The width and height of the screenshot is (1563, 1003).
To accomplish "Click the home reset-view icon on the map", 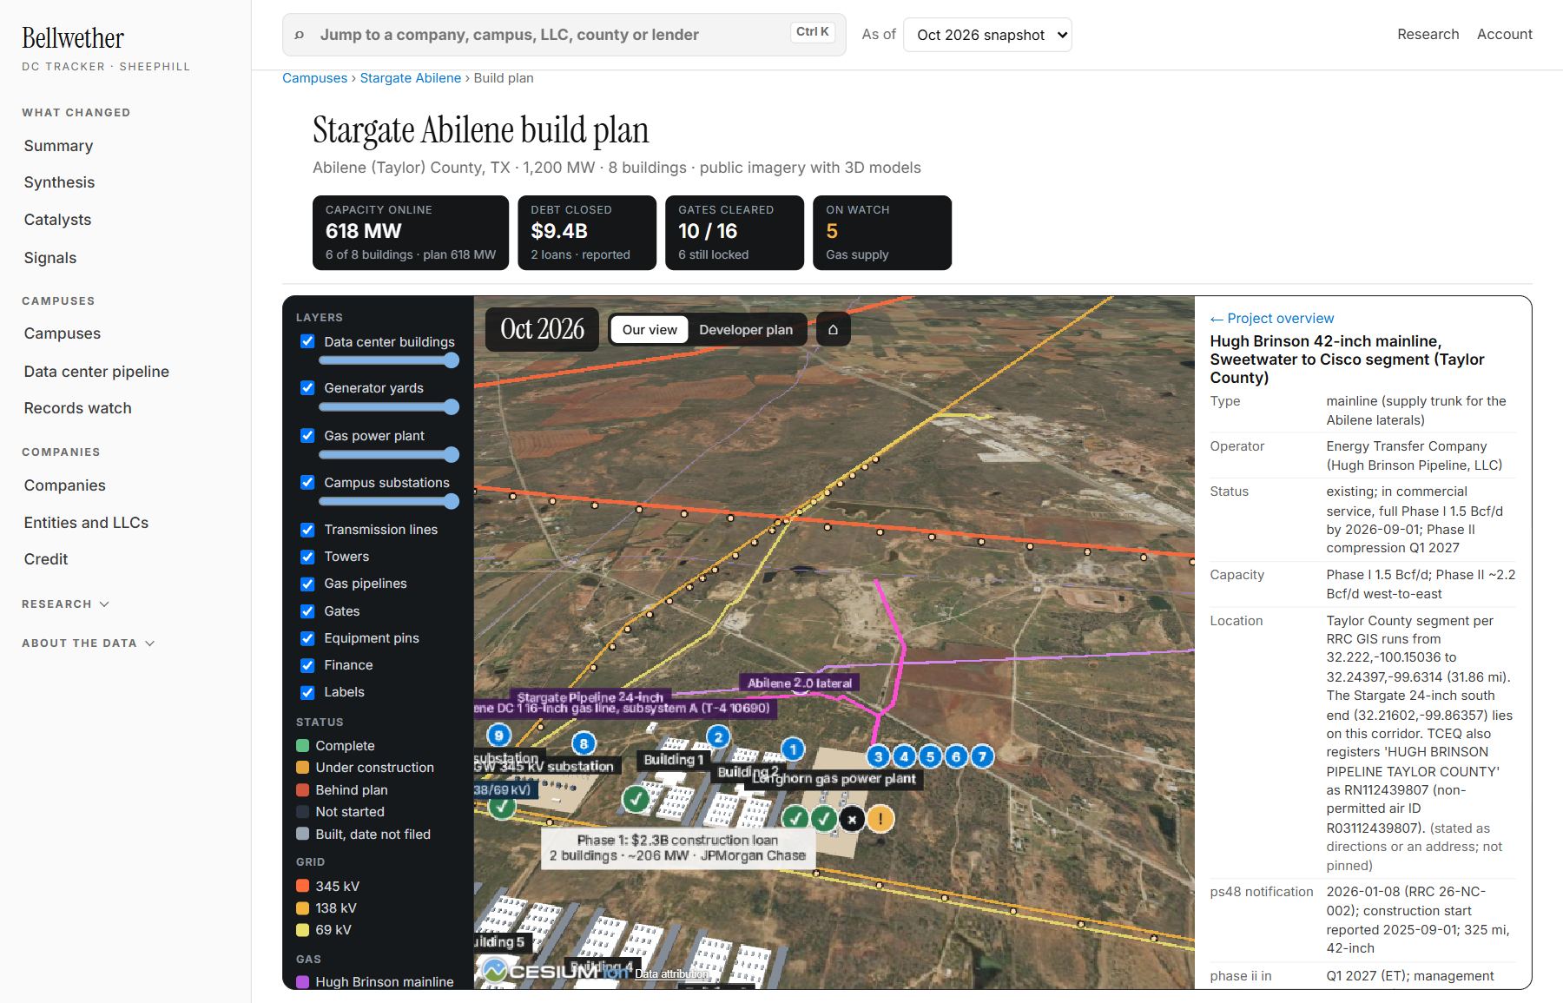I will point(833,330).
